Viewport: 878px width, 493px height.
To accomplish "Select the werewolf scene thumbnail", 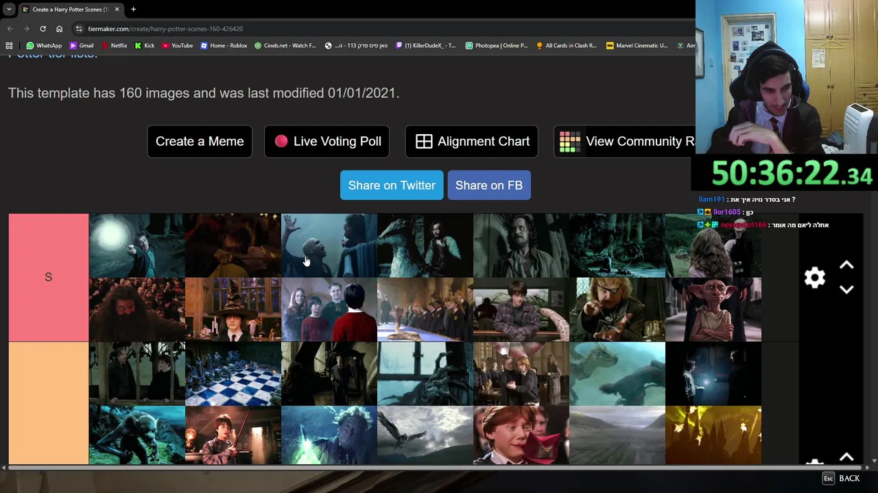I will click(x=137, y=435).
